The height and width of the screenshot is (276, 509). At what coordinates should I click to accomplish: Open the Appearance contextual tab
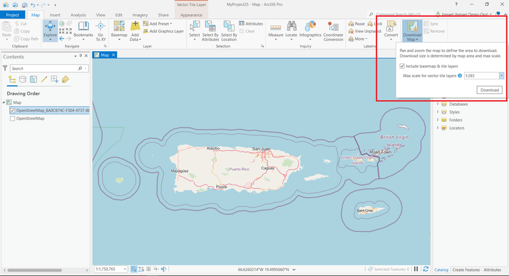191,15
